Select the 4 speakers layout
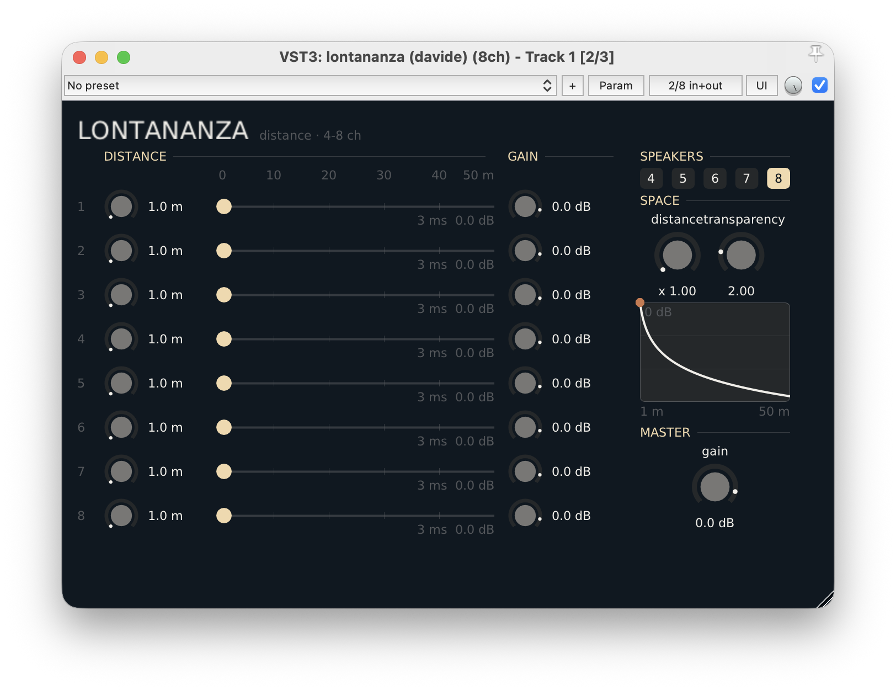Viewport: 896px width, 690px height. click(x=651, y=178)
